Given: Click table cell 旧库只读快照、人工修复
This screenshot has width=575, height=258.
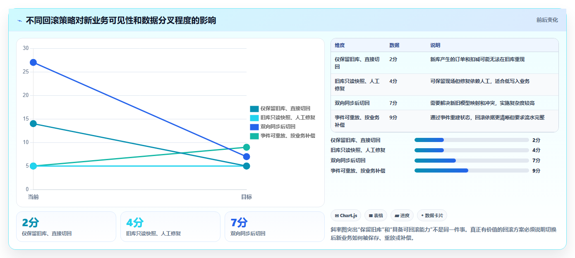Looking at the screenshot, I should 357,85.
